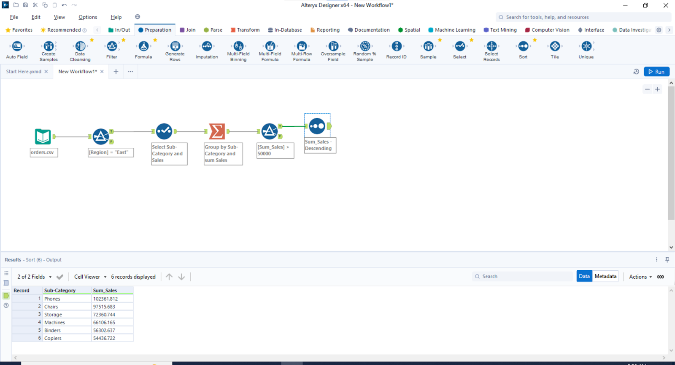Pick the Tile tool
The image size is (675, 365).
[555, 50]
